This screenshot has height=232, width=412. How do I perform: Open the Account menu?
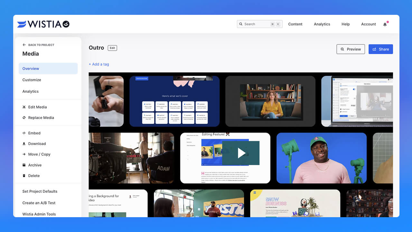point(369,24)
